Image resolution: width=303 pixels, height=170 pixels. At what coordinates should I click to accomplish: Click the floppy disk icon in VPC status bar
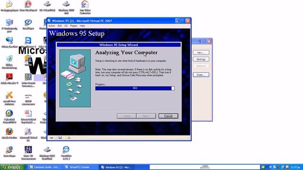pos(60,137)
